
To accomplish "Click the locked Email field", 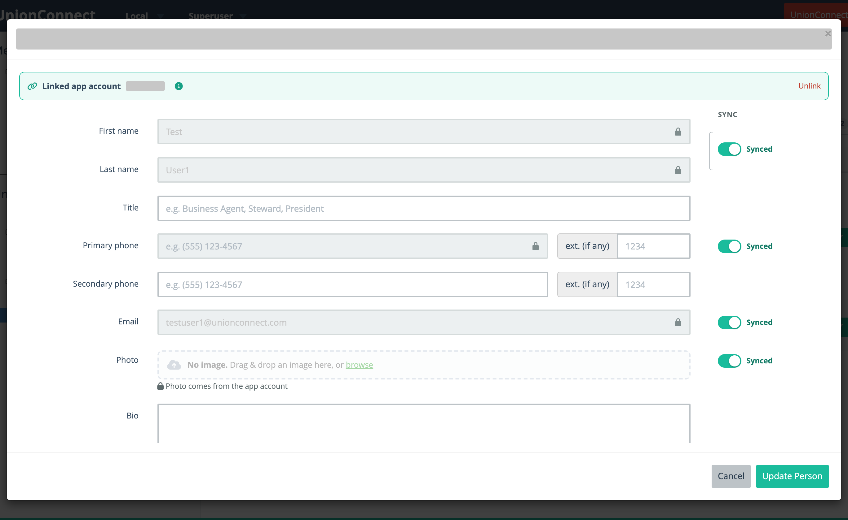I will point(424,322).
